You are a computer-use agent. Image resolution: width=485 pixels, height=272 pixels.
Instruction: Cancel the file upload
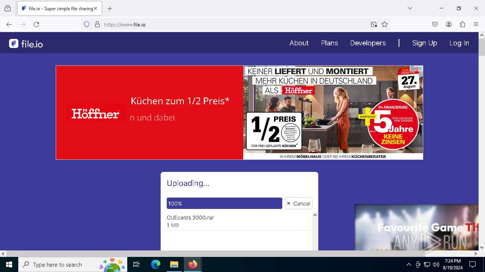point(299,203)
